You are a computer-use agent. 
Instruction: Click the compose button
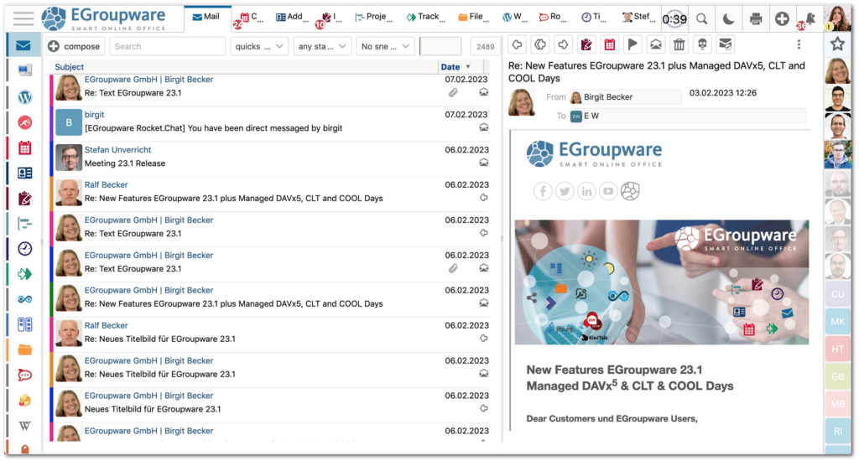(x=75, y=47)
